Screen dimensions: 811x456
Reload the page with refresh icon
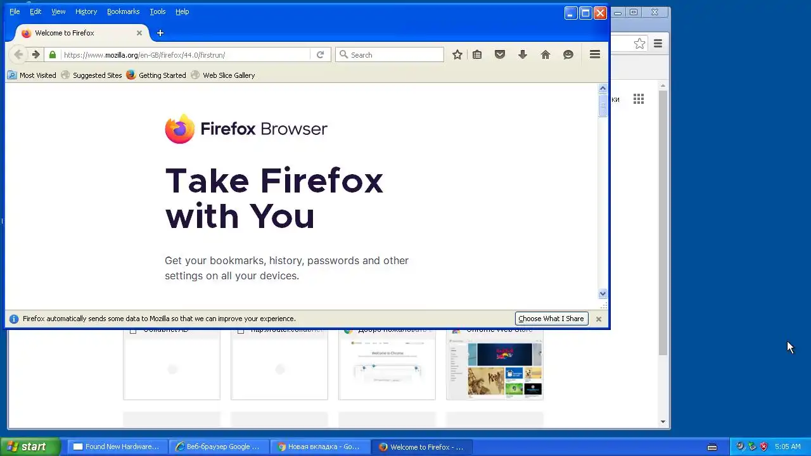(x=320, y=55)
